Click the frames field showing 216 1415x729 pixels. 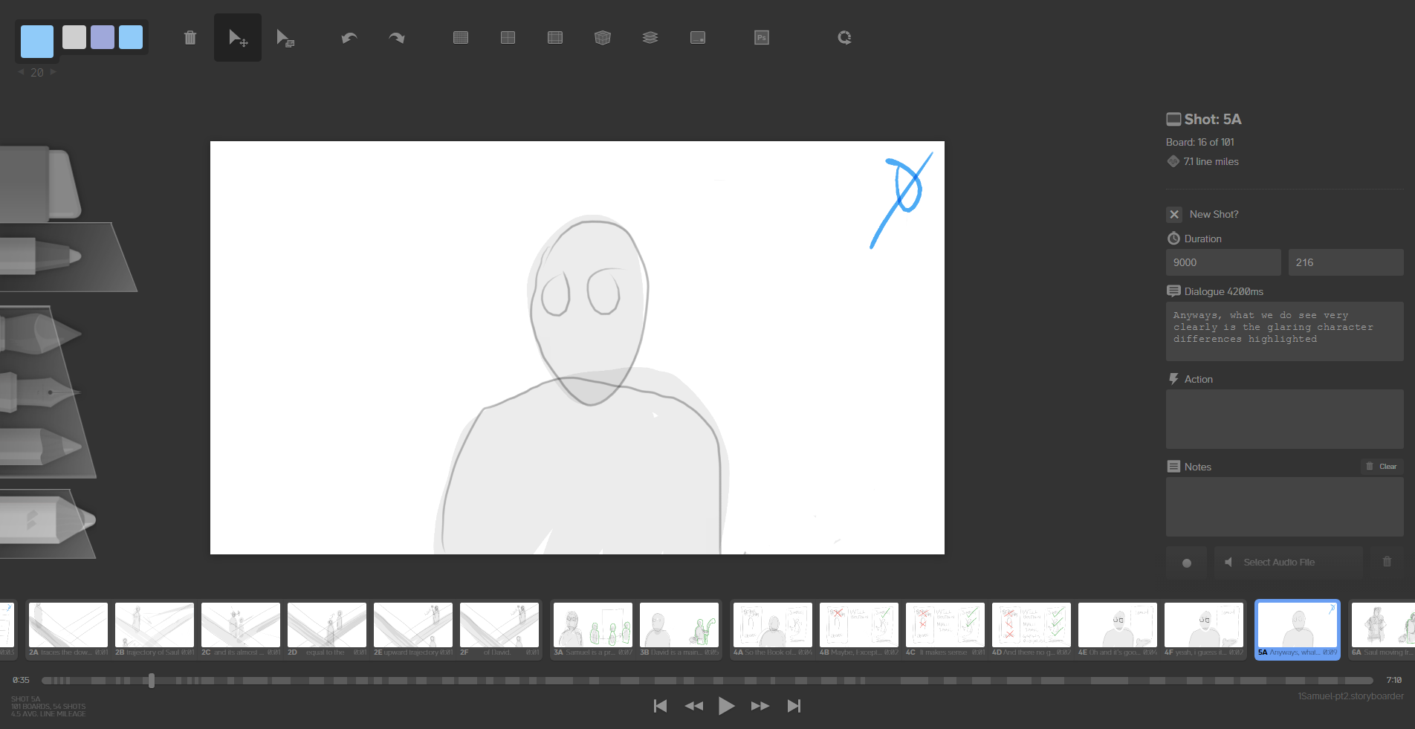(x=1346, y=262)
